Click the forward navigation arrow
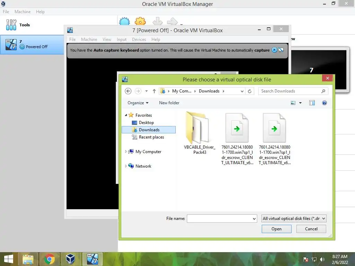This screenshot has width=355, height=266. [x=138, y=91]
